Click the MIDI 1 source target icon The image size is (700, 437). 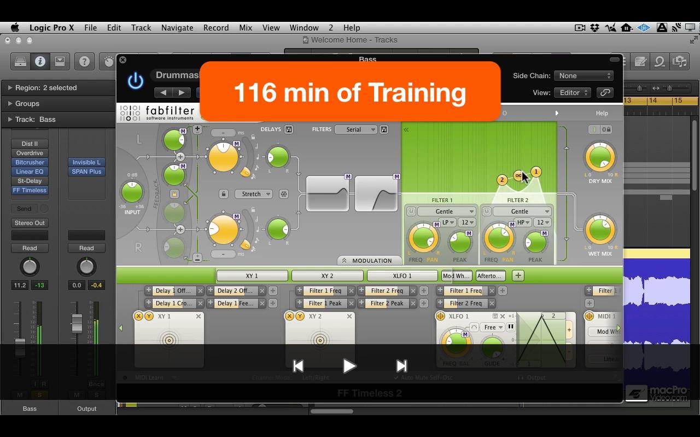click(x=590, y=316)
